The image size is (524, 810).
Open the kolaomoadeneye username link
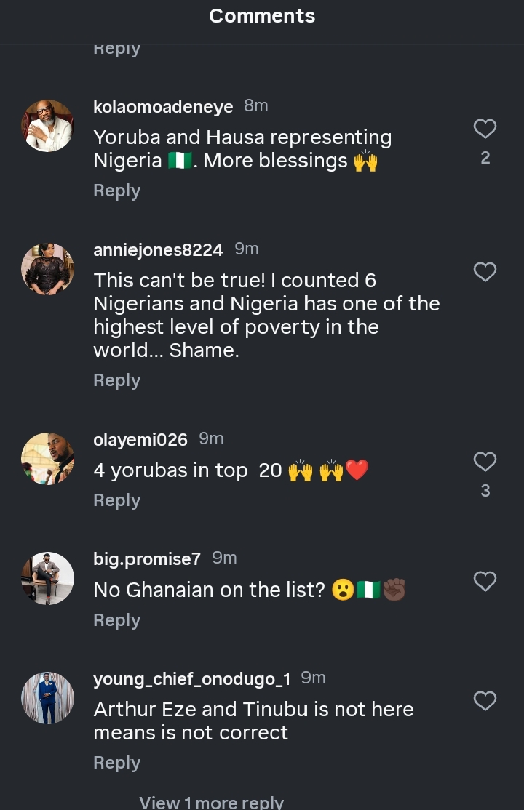click(163, 107)
